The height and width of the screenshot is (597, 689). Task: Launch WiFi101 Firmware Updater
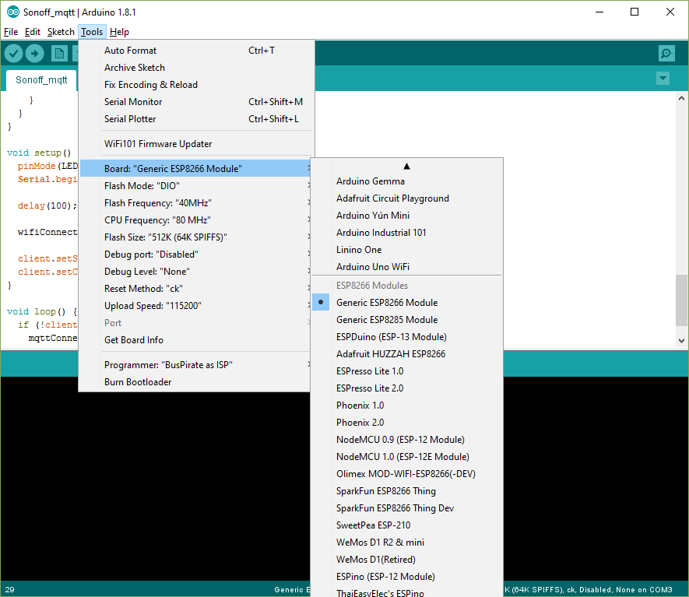pos(196,144)
